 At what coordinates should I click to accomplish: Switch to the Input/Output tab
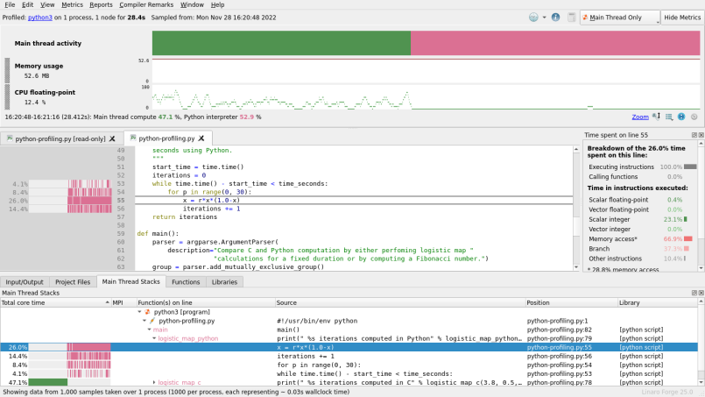tap(25, 282)
